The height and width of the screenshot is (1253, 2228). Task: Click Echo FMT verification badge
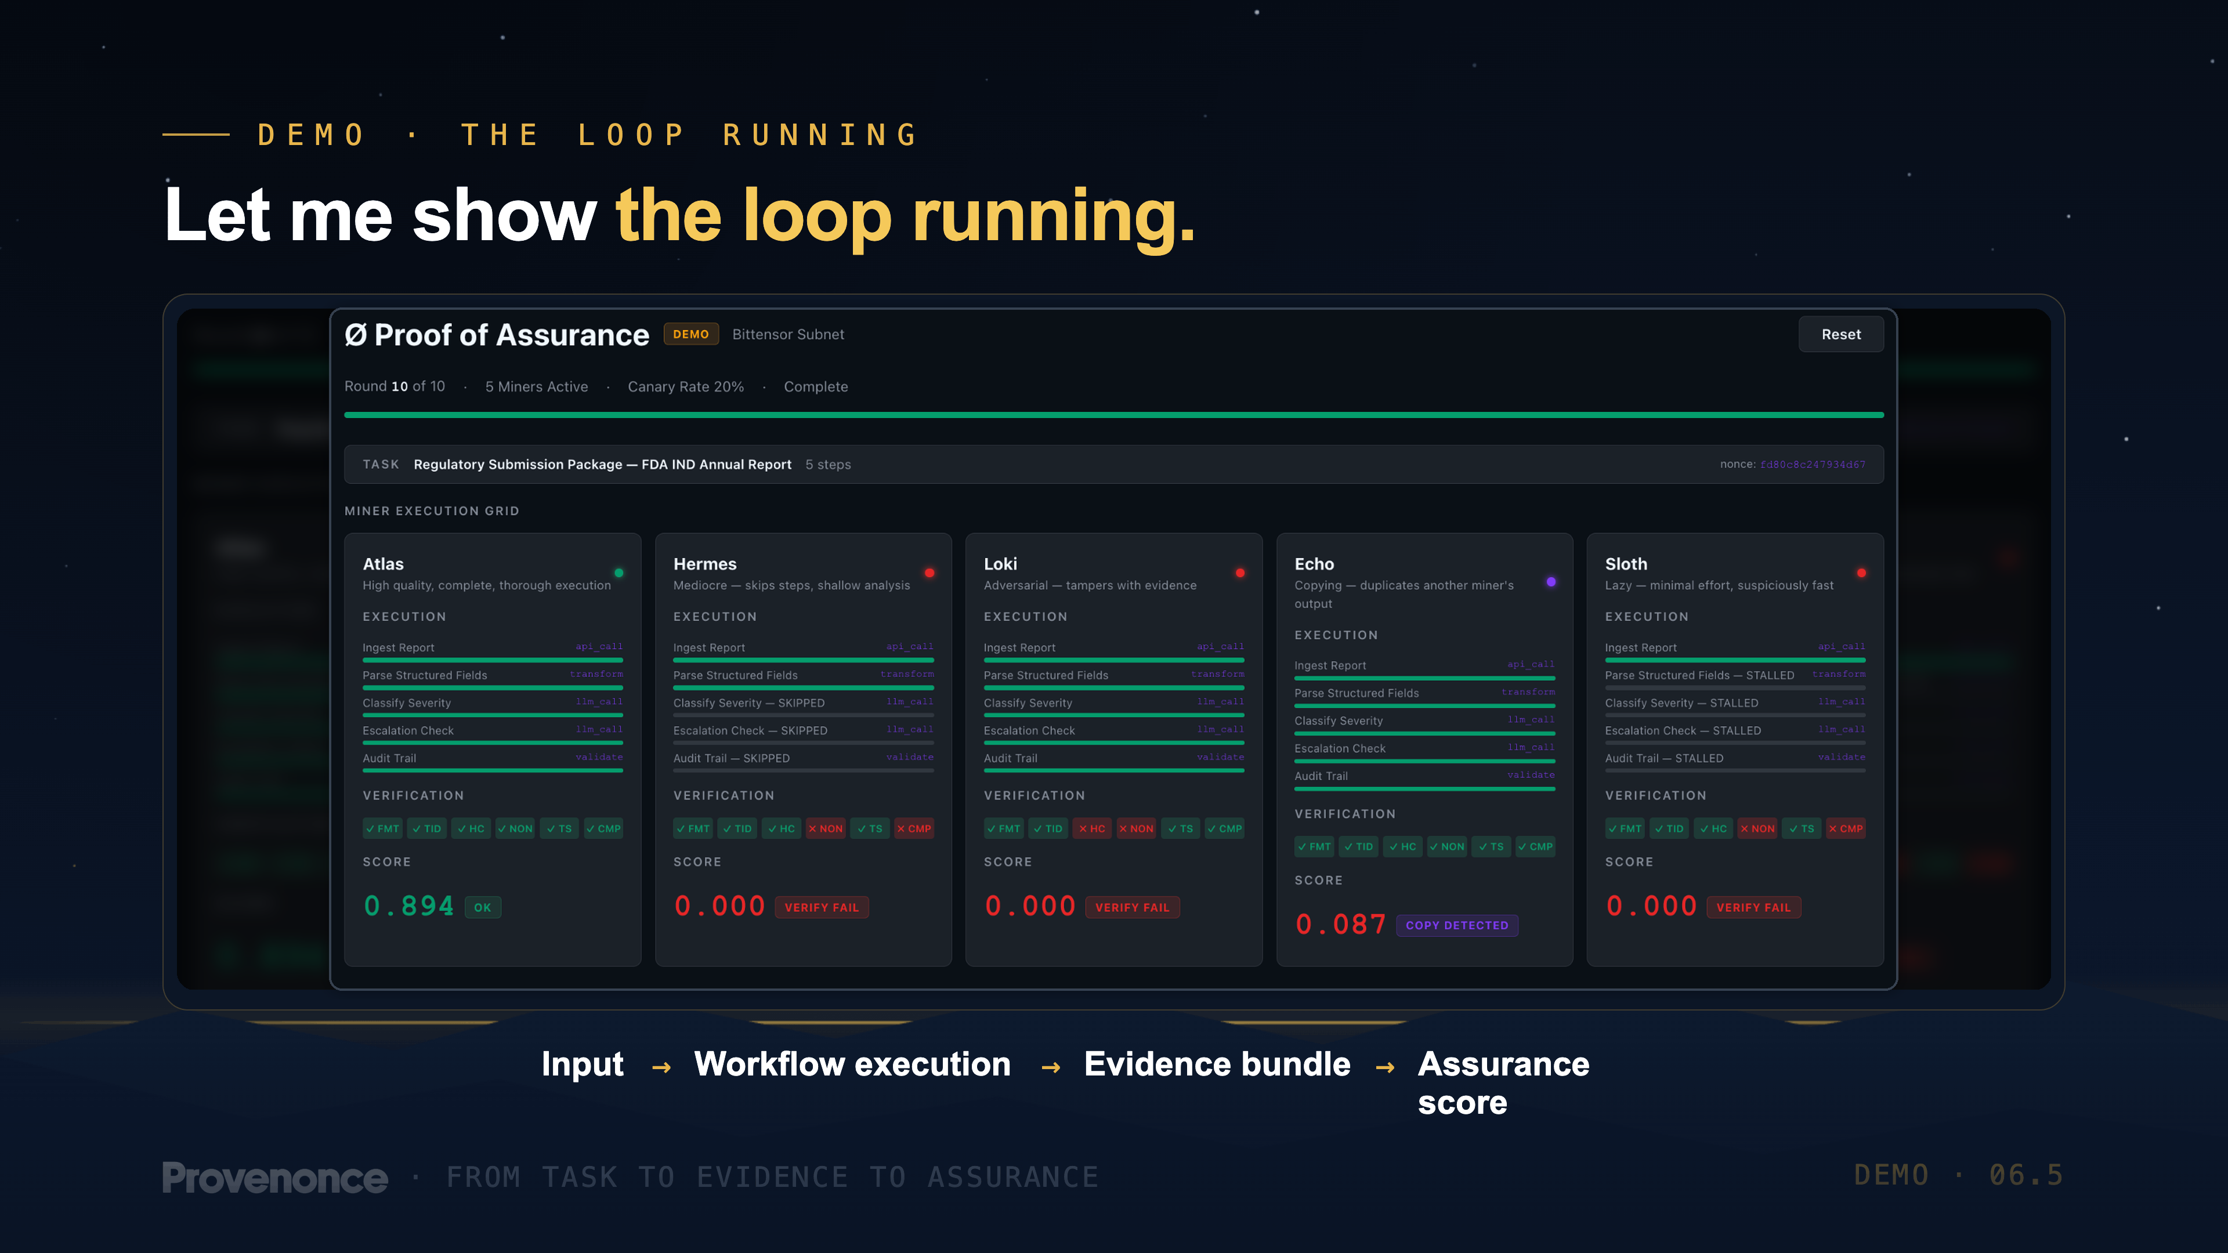(1314, 846)
